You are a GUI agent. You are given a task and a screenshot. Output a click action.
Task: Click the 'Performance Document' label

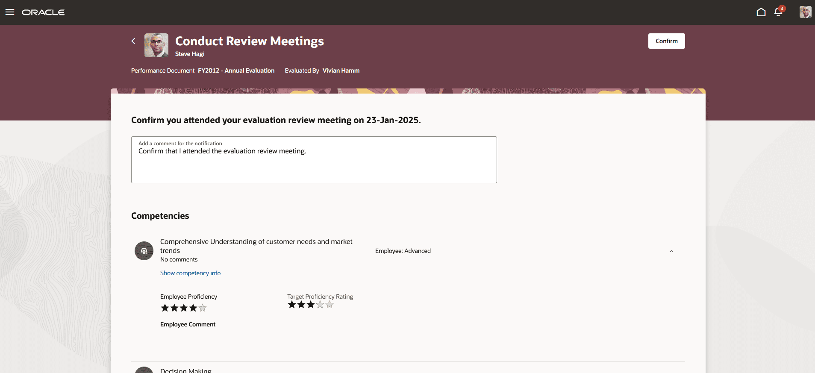pos(163,70)
